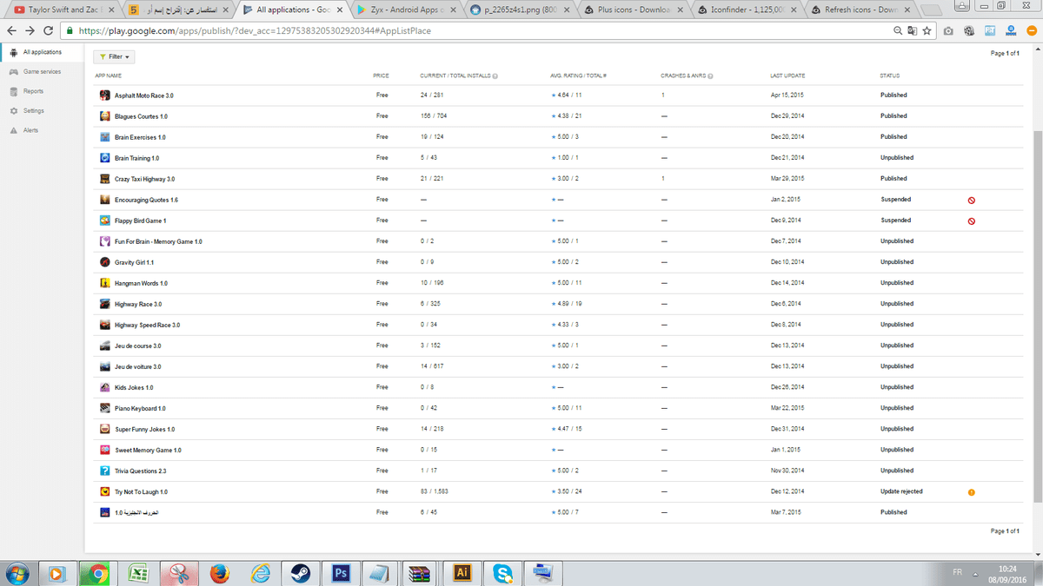This screenshot has height=586, width=1043.
Task: Open Kids Jokes 1.0 app link
Action: click(134, 387)
